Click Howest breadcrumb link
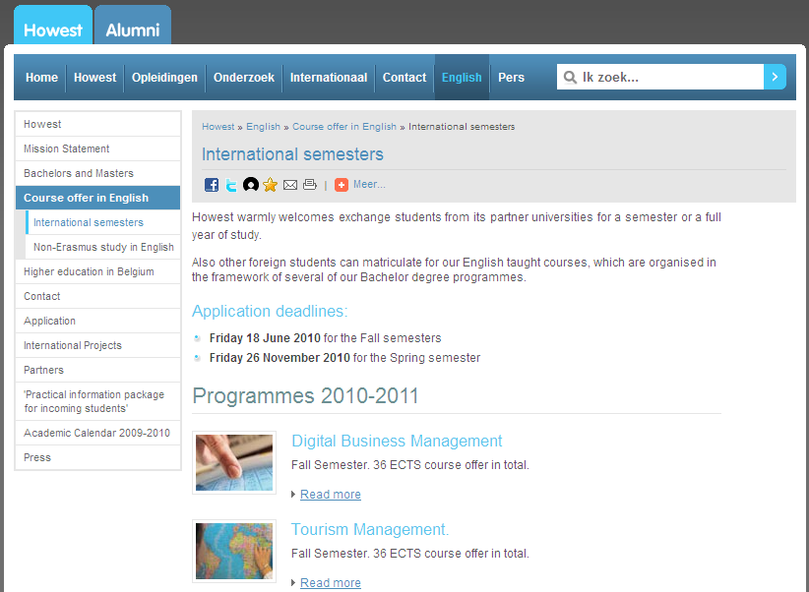The image size is (809, 592). pyautogui.click(x=218, y=127)
